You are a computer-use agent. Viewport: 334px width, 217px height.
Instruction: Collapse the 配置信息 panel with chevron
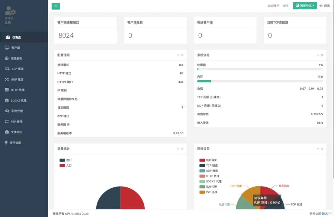pyautogui.click(x=178, y=55)
